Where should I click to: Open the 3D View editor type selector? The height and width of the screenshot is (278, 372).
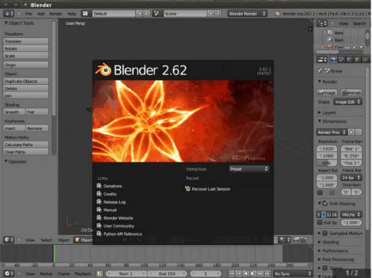point(9,240)
